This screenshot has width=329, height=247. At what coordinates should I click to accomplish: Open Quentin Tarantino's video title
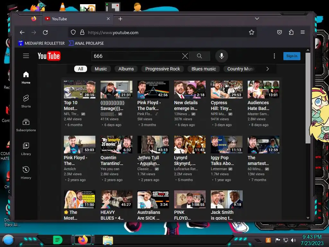coord(112,160)
